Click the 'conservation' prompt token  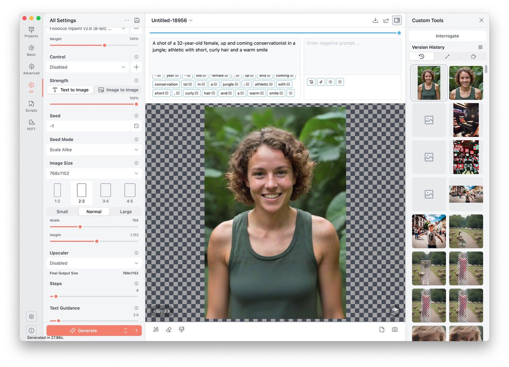click(166, 84)
